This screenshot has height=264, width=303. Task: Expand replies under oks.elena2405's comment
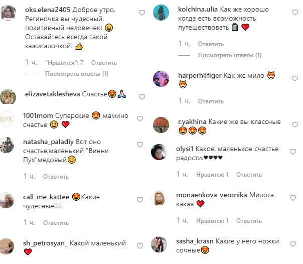click(77, 74)
